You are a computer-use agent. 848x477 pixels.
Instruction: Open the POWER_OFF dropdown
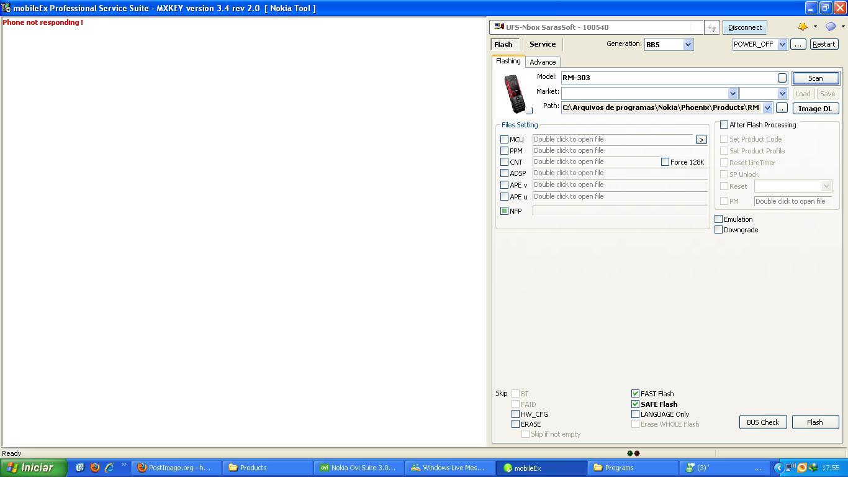[782, 45]
